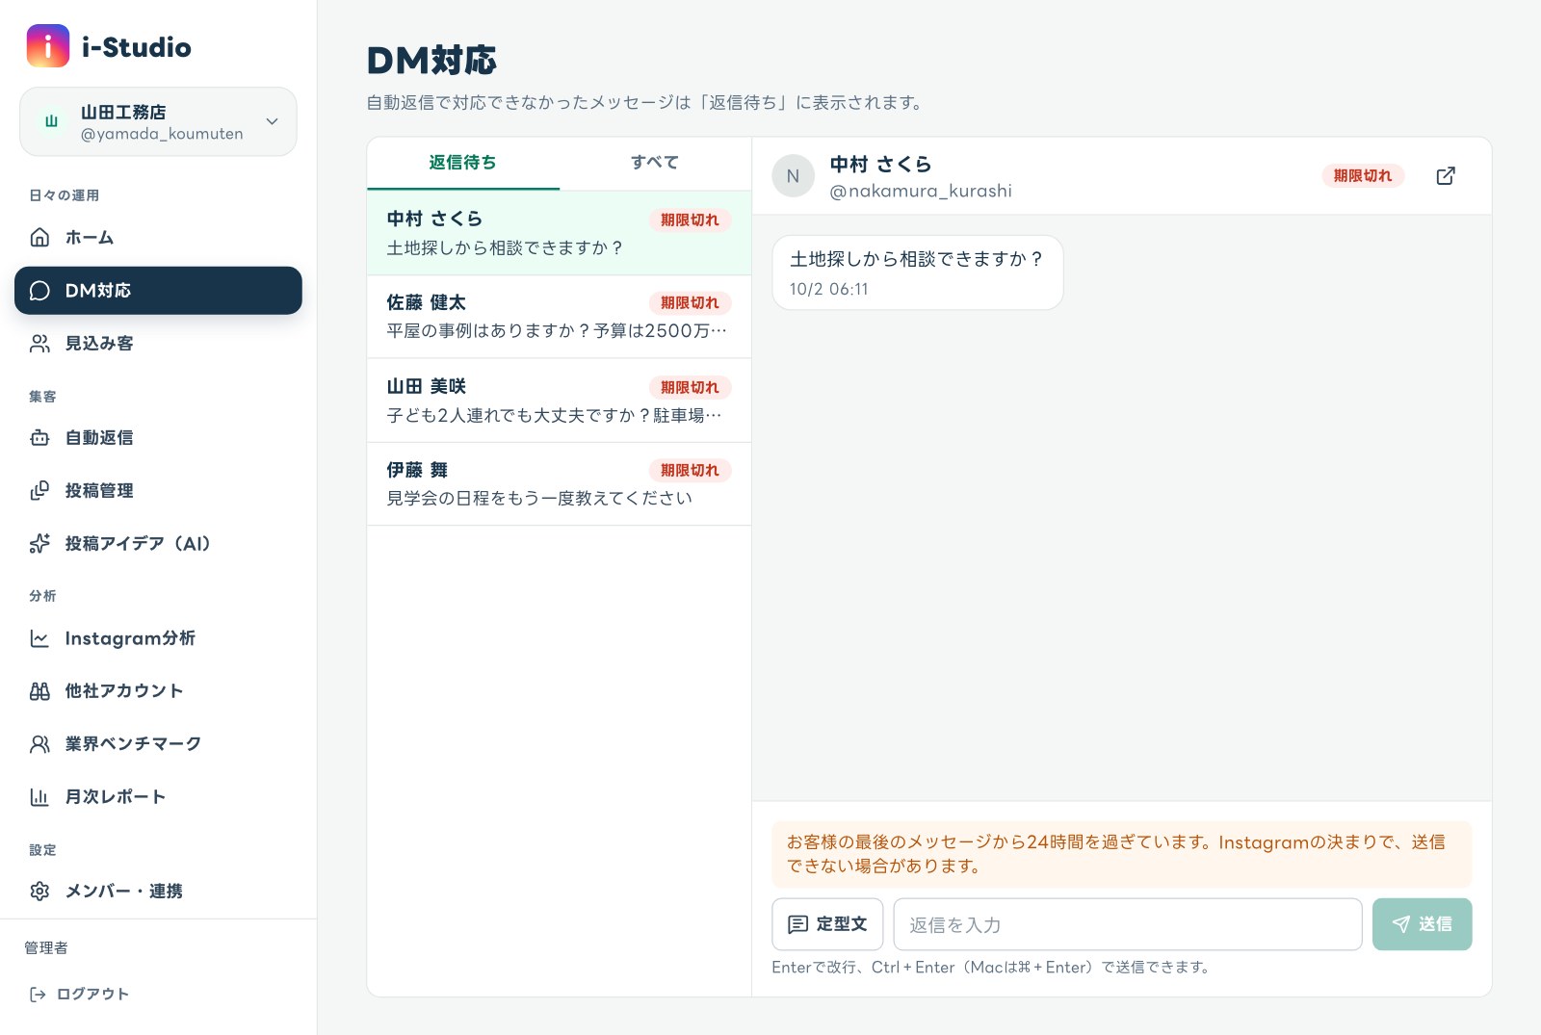
Task: Open 投稿管理 copy icon in sidebar
Action: pyautogui.click(x=39, y=491)
